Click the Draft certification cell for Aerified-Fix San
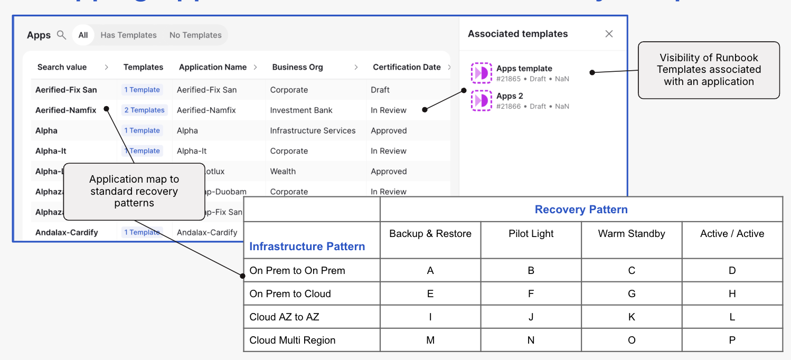The width and height of the screenshot is (791, 360). (380, 90)
